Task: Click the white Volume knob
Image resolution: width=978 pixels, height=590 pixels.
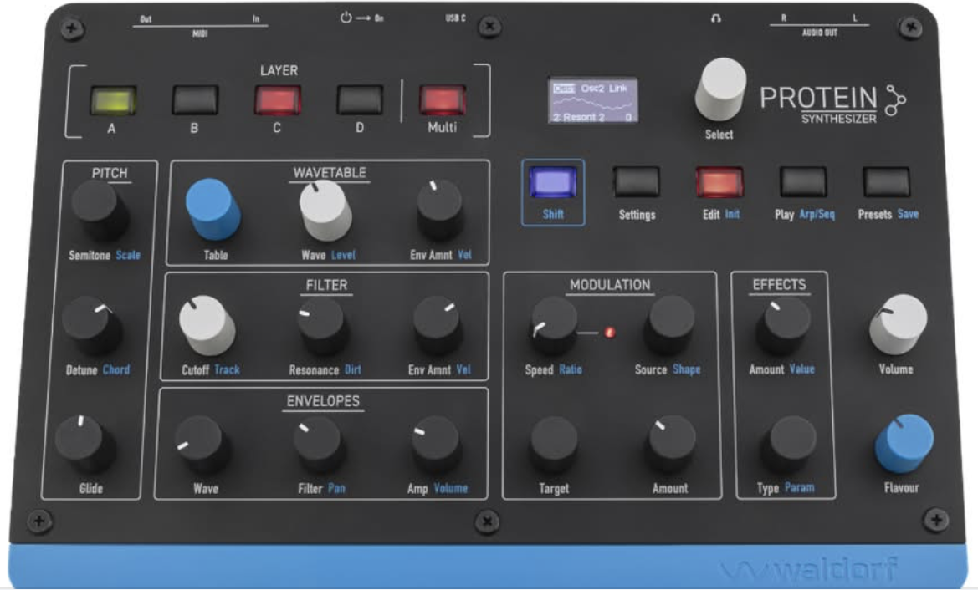Action: [x=899, y=324]
